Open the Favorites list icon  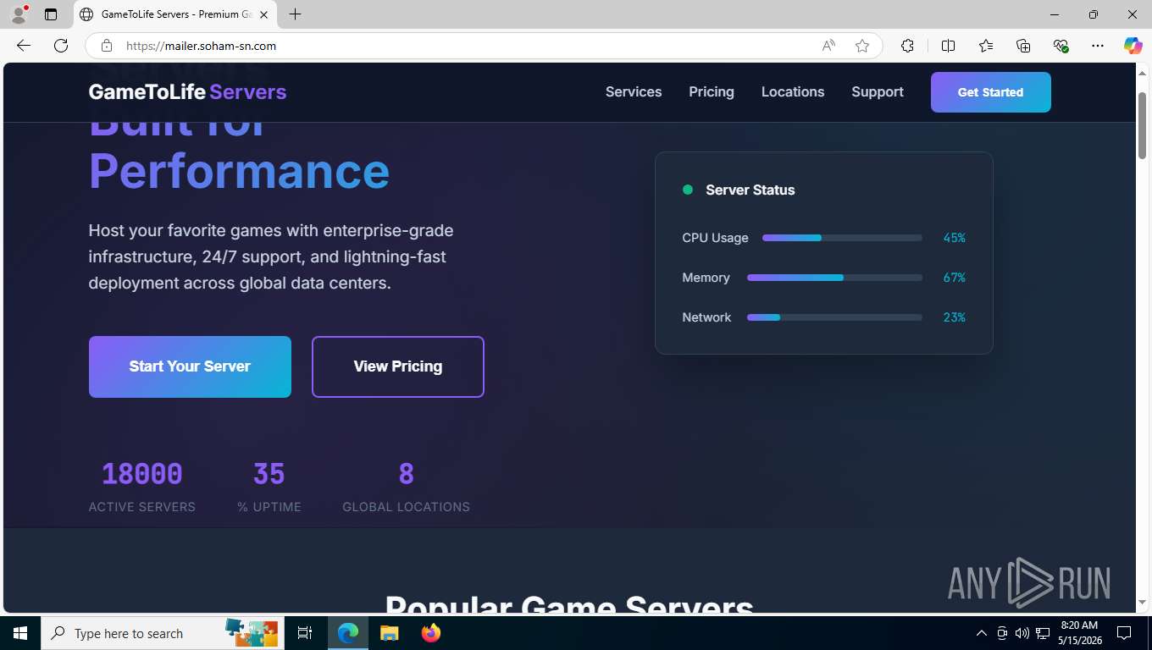click(986, 46)
